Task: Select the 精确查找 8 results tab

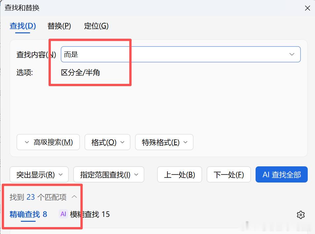Action: (28, 214)
